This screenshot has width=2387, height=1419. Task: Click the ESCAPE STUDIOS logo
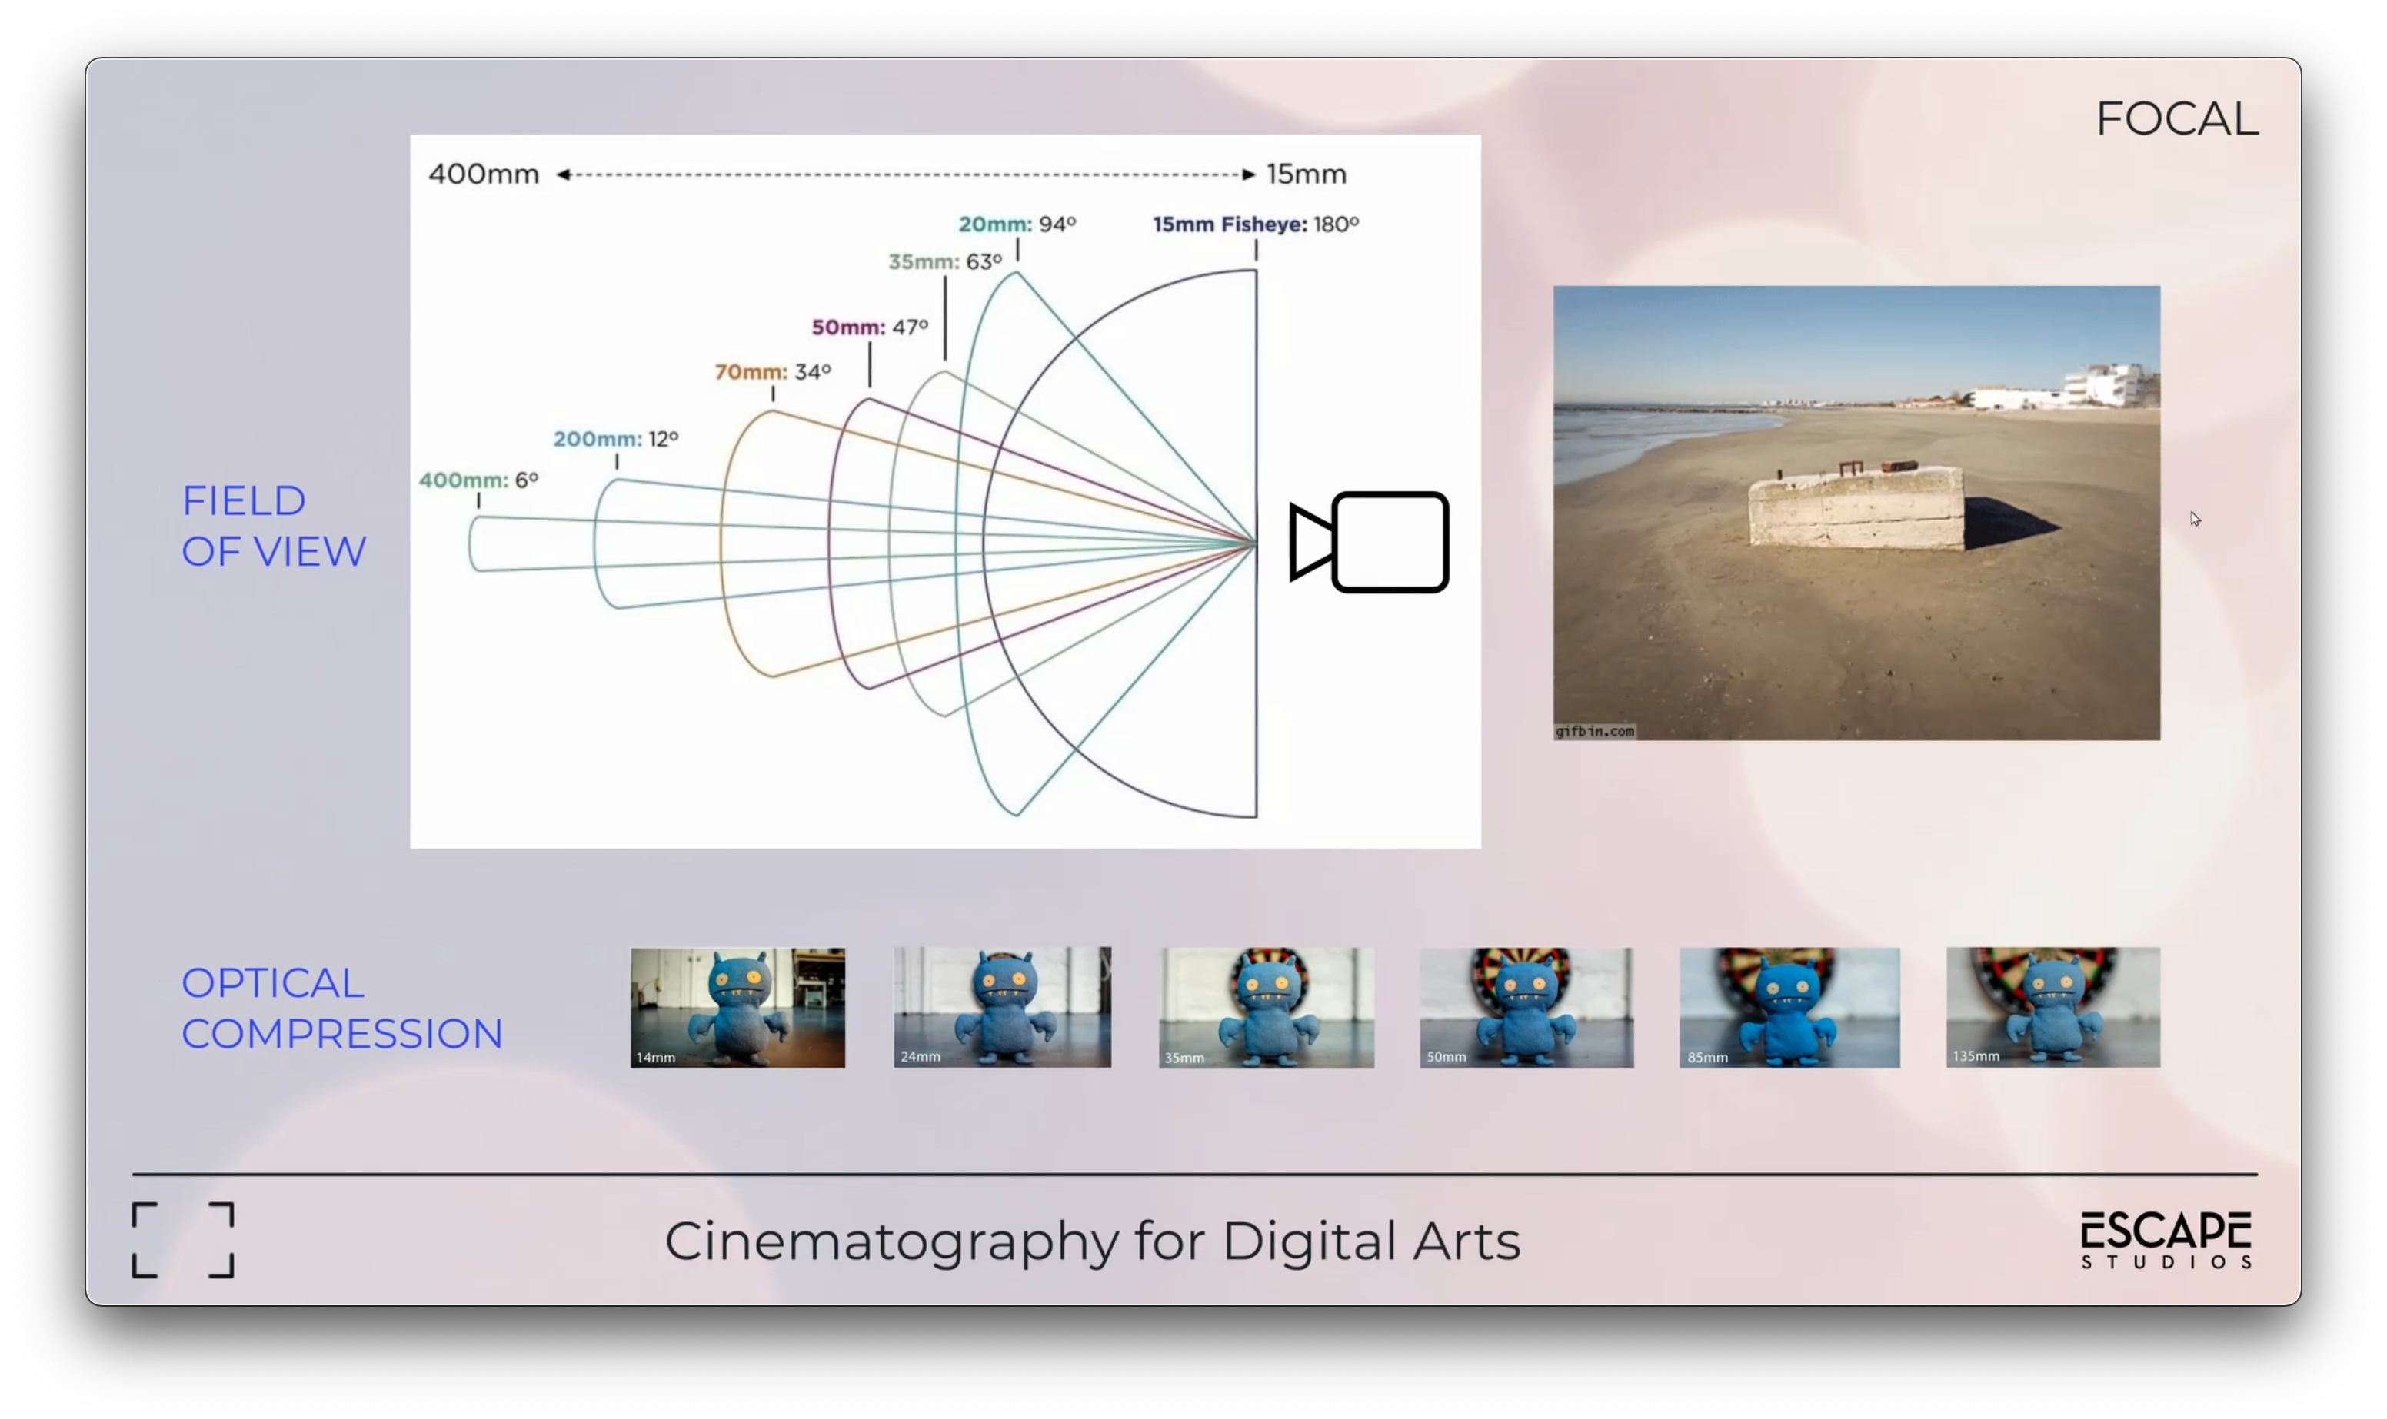tap(2165, 1238)
